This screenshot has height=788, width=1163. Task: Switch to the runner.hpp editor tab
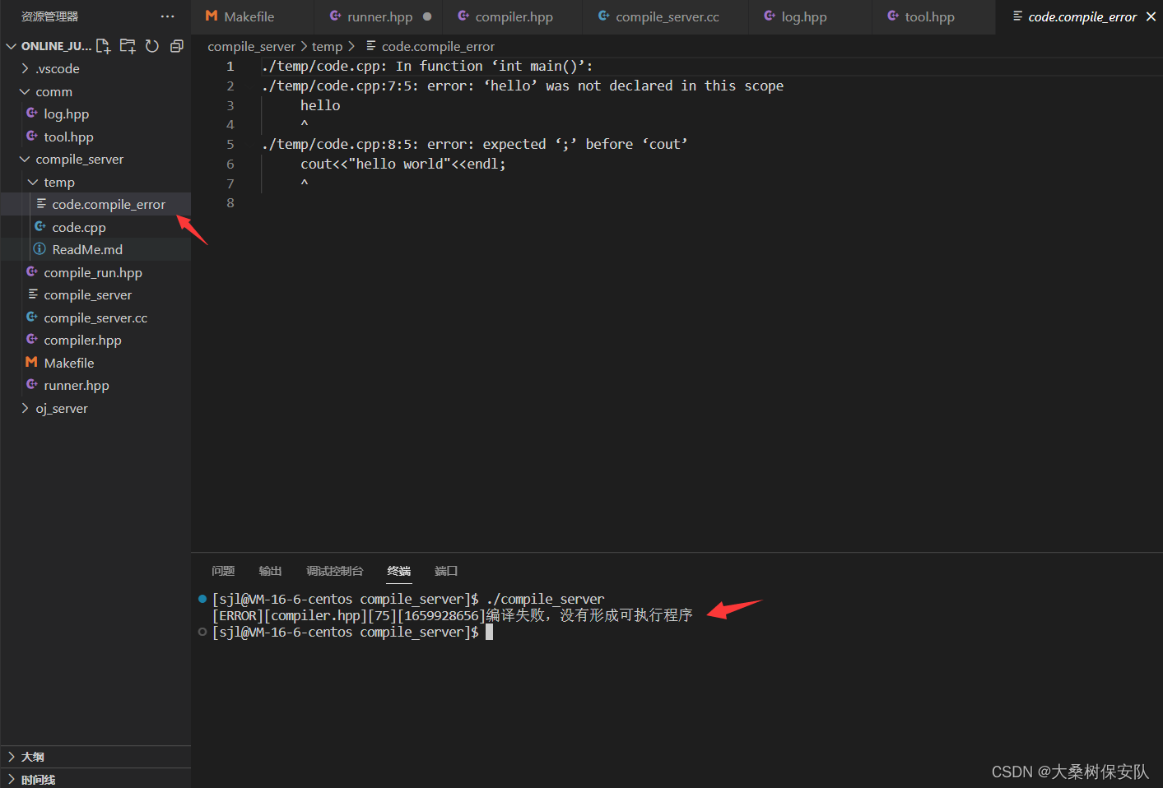(379, 16)
